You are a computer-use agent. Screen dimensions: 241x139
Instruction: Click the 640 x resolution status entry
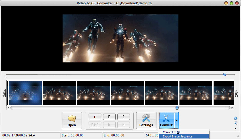(x=152, y=135)
